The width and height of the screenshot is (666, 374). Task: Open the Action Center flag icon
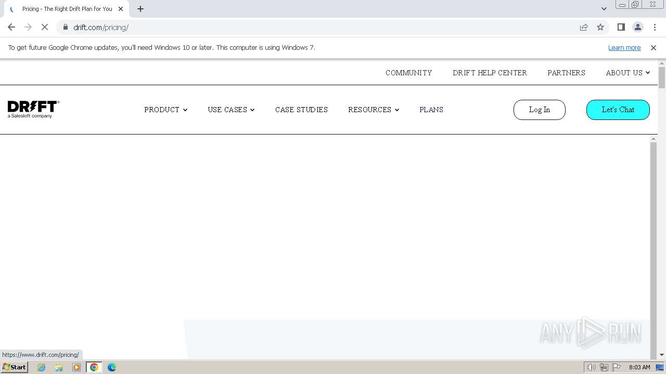click(x=617, y=367)
